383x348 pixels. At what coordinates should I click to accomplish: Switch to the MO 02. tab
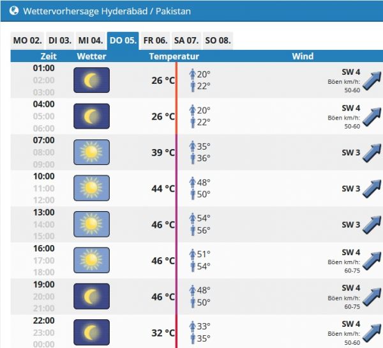tap(27, 40)
